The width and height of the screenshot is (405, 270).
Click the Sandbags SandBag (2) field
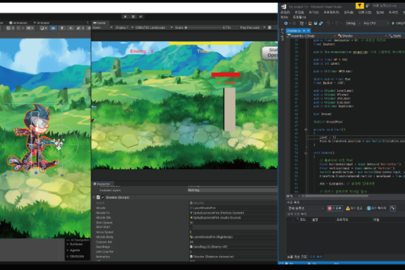(233, 247)
